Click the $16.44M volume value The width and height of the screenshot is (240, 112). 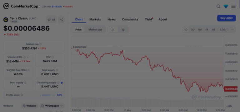(12, 61)
